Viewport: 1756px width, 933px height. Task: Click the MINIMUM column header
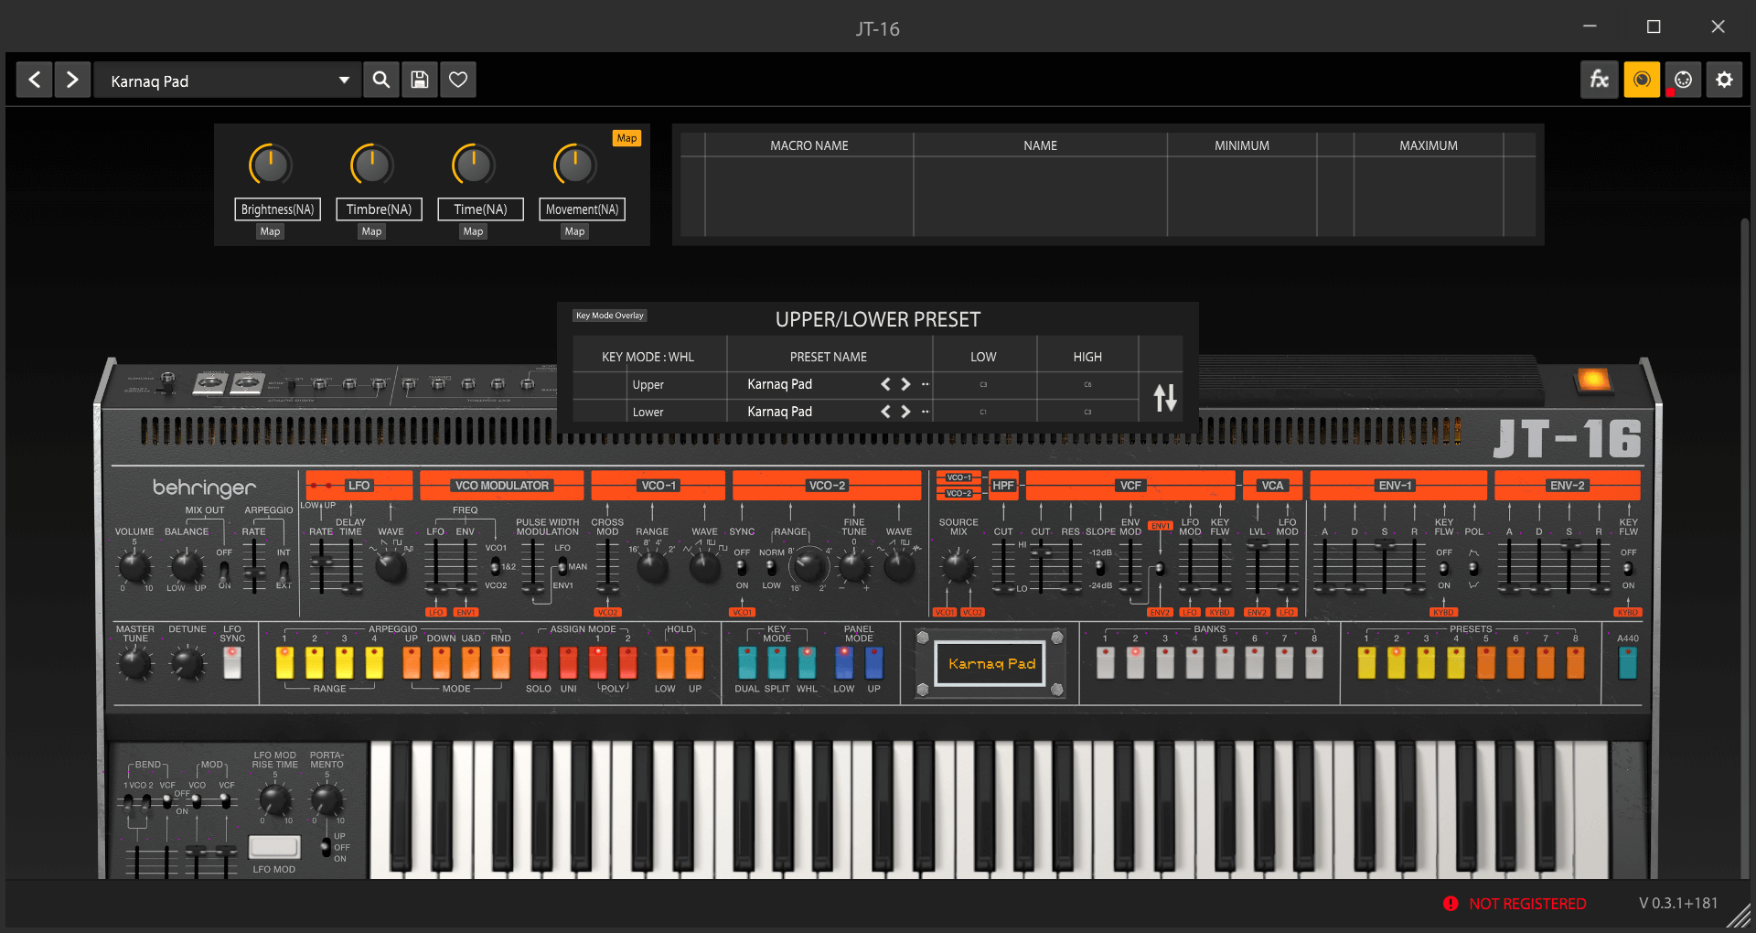coord(1242,145)
